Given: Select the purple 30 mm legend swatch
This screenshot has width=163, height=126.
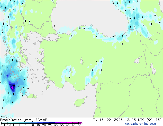Looking at the screenshot, I should pos(58,123).
